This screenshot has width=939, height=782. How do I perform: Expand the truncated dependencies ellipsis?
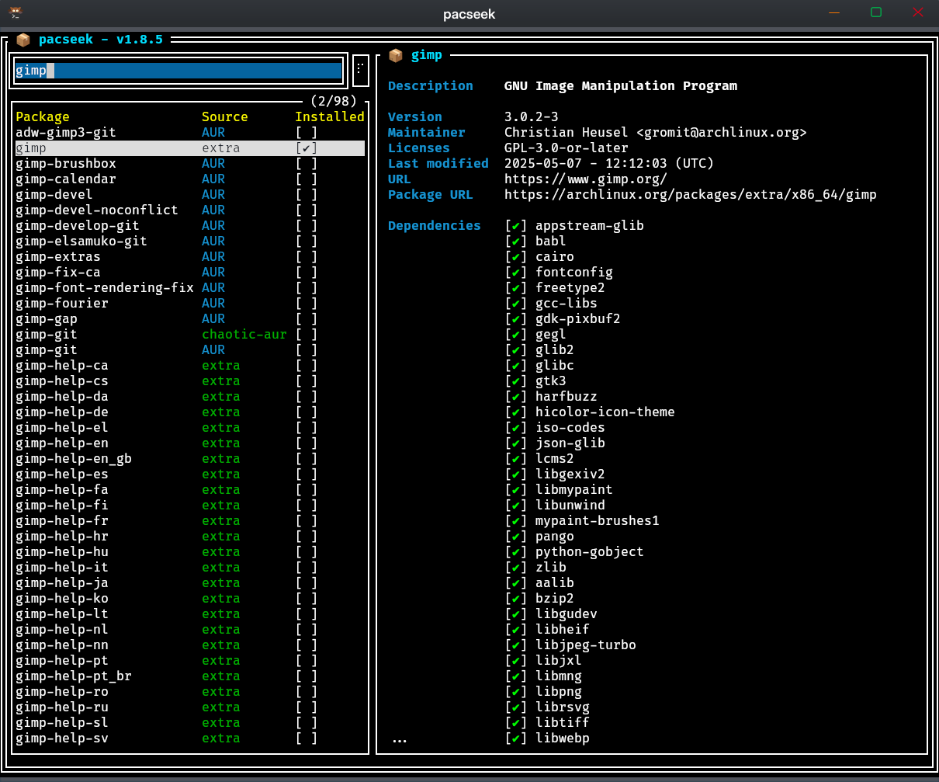pyautogui.click(x=400, y=740)
